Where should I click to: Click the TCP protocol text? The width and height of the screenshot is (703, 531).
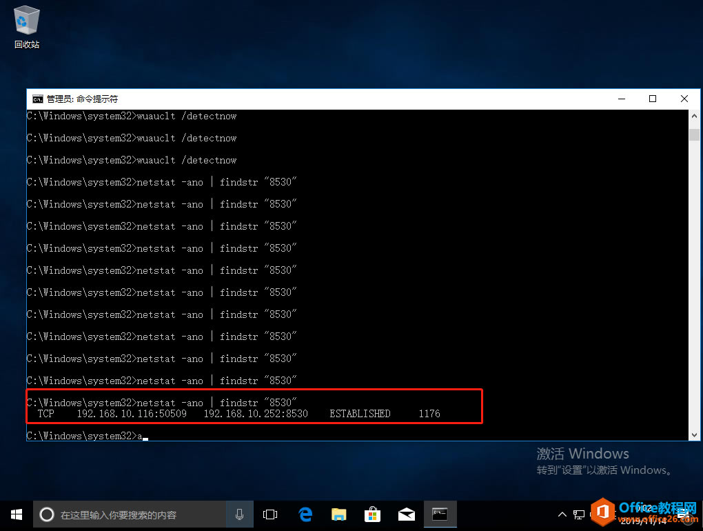[45, 414]
